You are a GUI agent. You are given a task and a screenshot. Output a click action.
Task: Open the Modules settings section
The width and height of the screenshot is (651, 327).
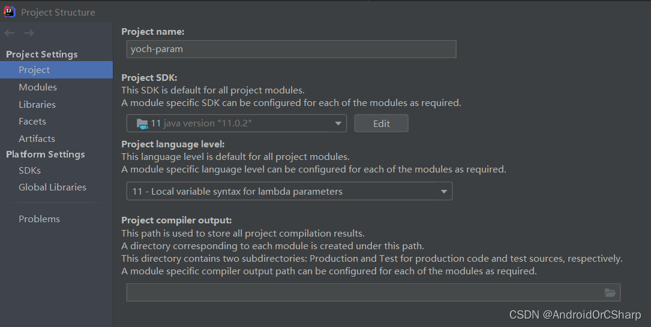click(38, 87)
